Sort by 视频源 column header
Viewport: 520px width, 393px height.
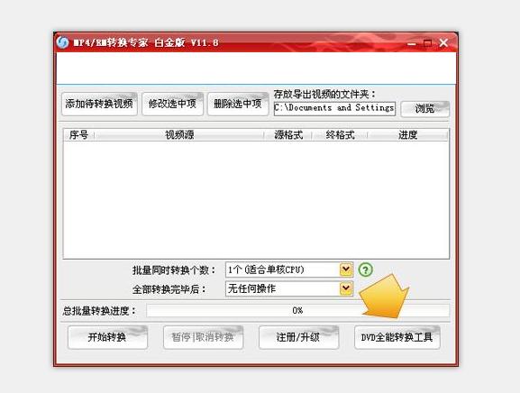tap(179, 135)
